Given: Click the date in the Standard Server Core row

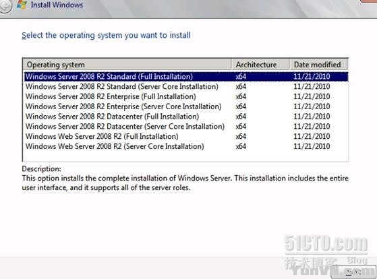Looking at the screenshot, I should pyautogui.click(x=312, y=86).
